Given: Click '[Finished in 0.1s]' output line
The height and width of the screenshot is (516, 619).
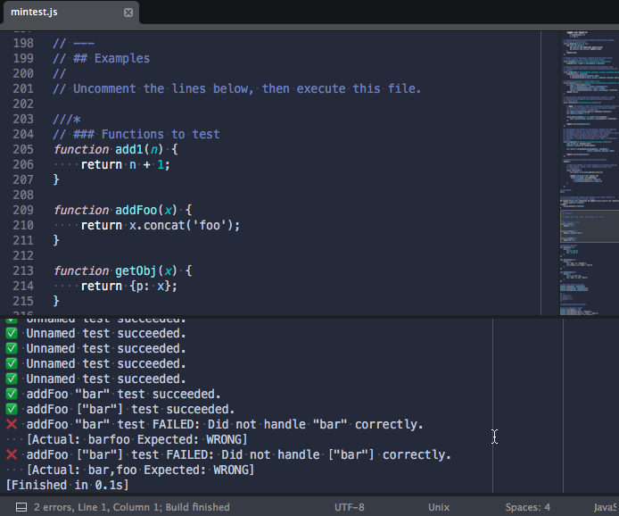Looking at the screenshot, I should coord(67,485).
